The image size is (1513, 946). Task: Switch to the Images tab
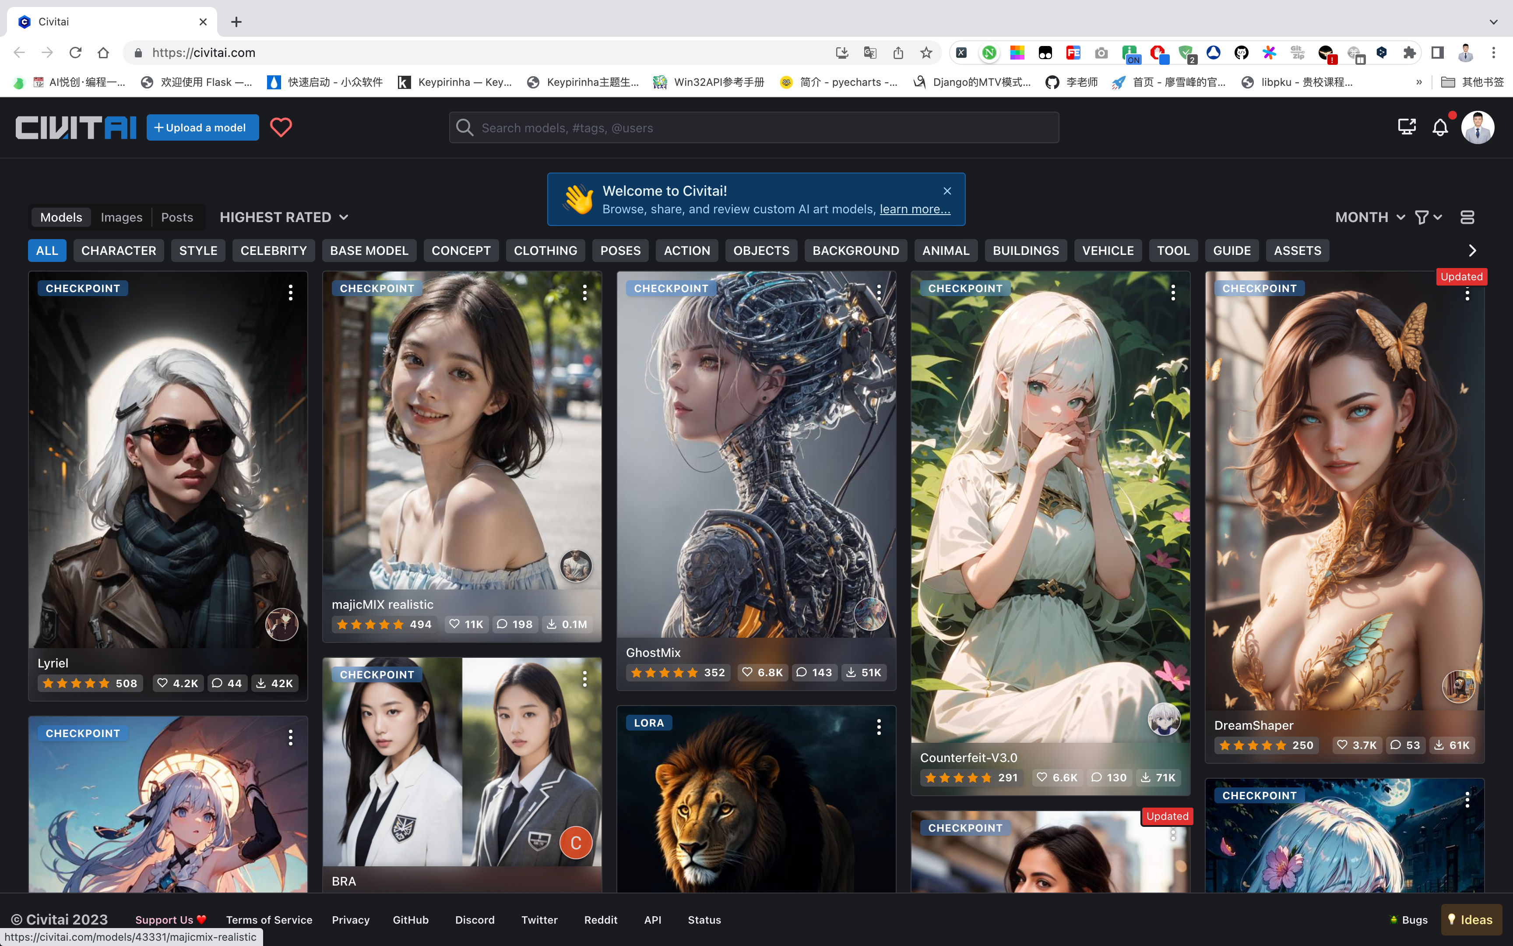[121, 217]
